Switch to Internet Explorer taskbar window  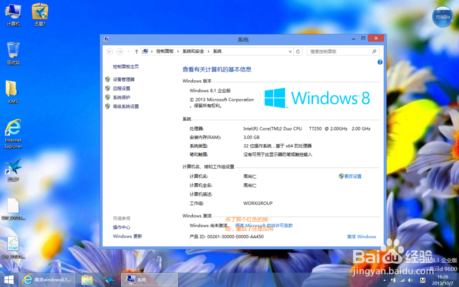tap(47, 280)
